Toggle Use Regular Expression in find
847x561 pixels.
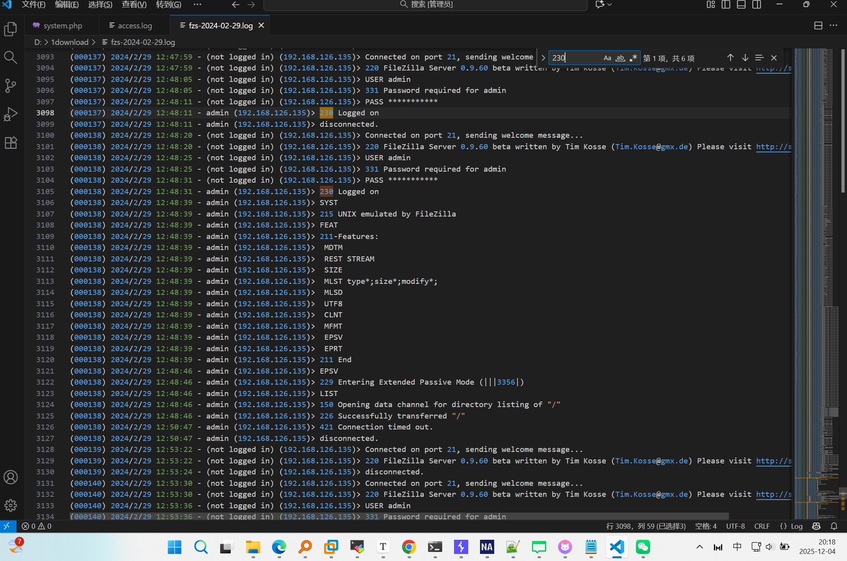point(633,58)
